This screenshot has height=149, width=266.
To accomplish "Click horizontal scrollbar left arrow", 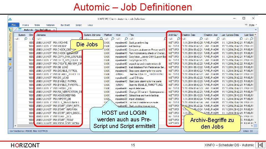I will [x=16, y=126].
